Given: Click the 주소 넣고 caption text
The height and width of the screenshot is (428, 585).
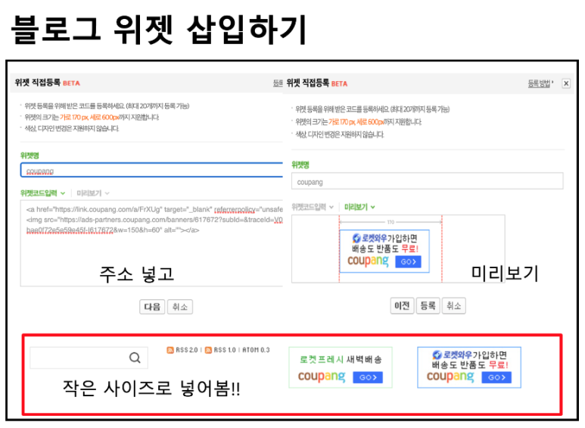Looking at the screenshot, I should tap(136, 274).
